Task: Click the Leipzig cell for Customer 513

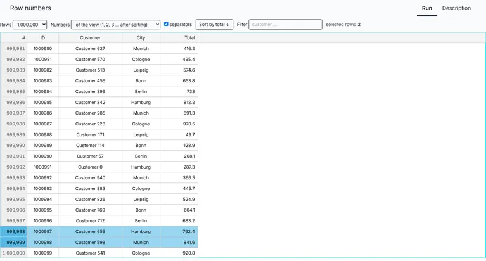Action: (x=141, y=70)
